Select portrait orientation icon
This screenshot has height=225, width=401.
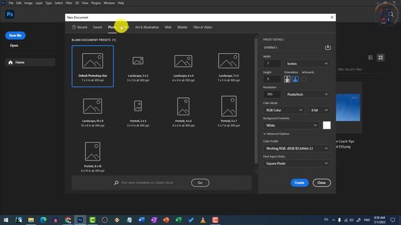point(287,79)
